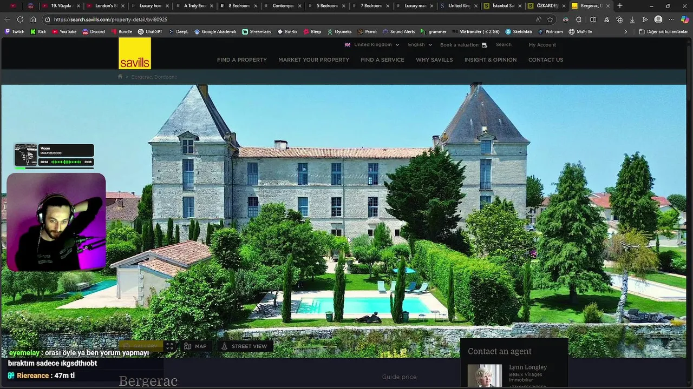This screenshot has width=693, height=389.
Task: Open Twitch bookmark
Action: click(15, 32)
